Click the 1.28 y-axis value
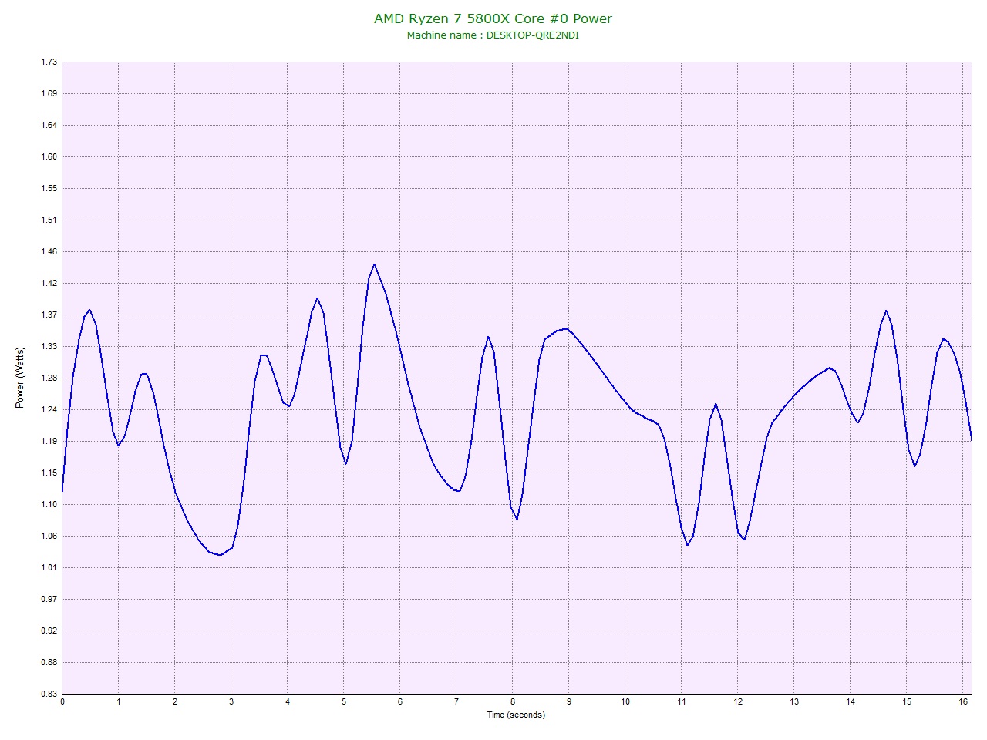Image resolution: width=987 pixels, height=740 pixels. [x=49, y=378]
